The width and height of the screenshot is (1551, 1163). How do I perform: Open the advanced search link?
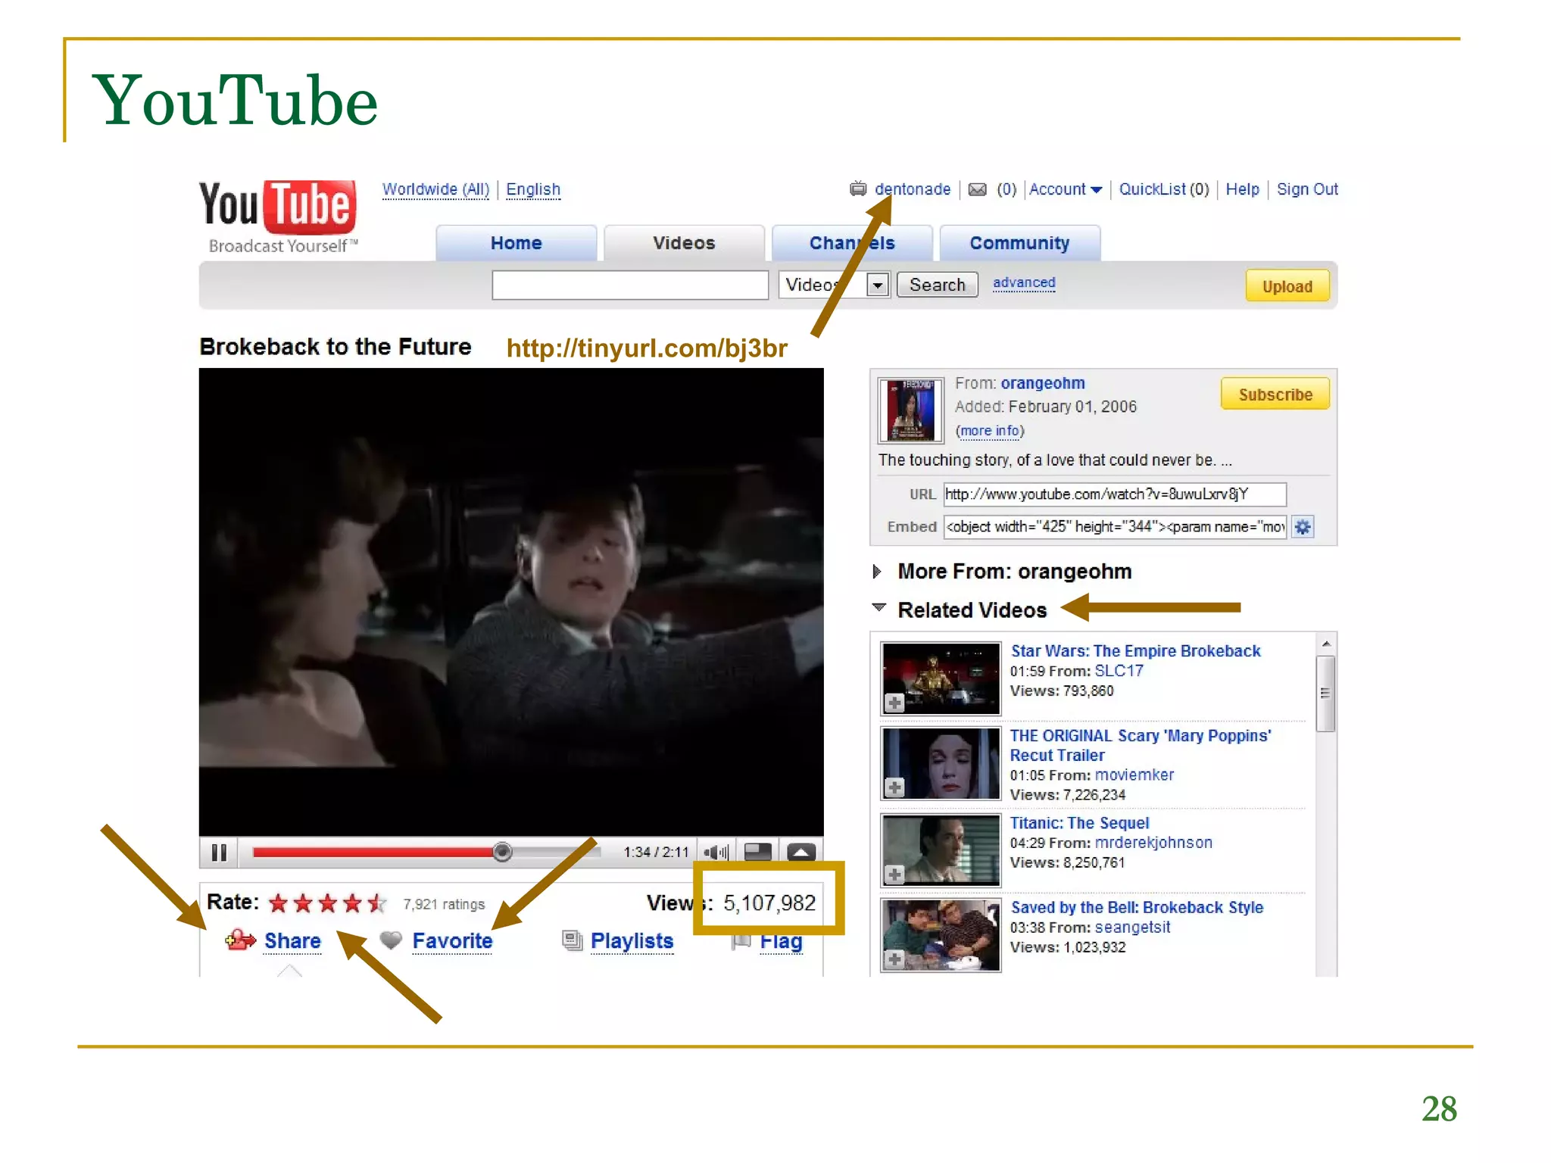click(1024, 283)
